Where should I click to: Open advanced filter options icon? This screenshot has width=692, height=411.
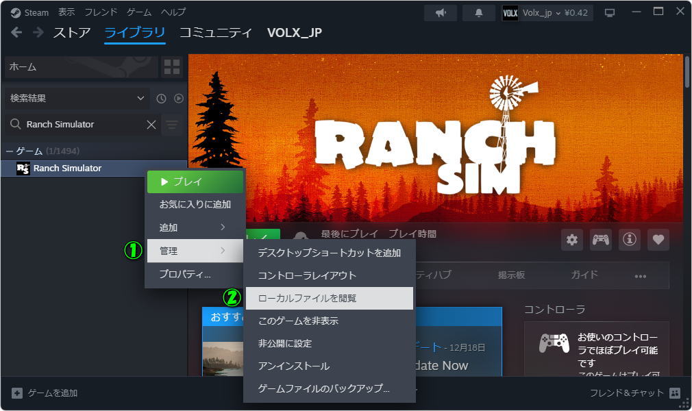(x=171, y=125)
